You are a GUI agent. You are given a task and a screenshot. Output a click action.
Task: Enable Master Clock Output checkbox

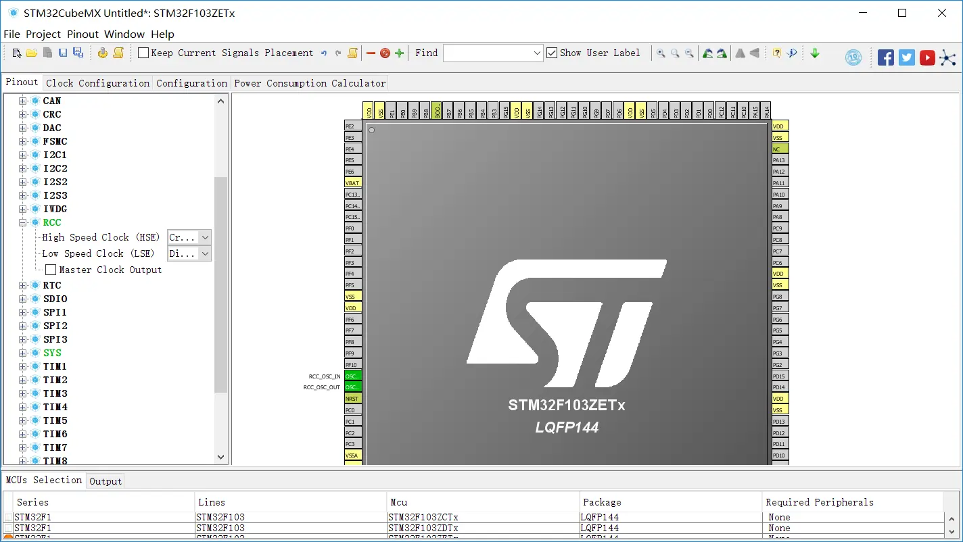point(51,270)
